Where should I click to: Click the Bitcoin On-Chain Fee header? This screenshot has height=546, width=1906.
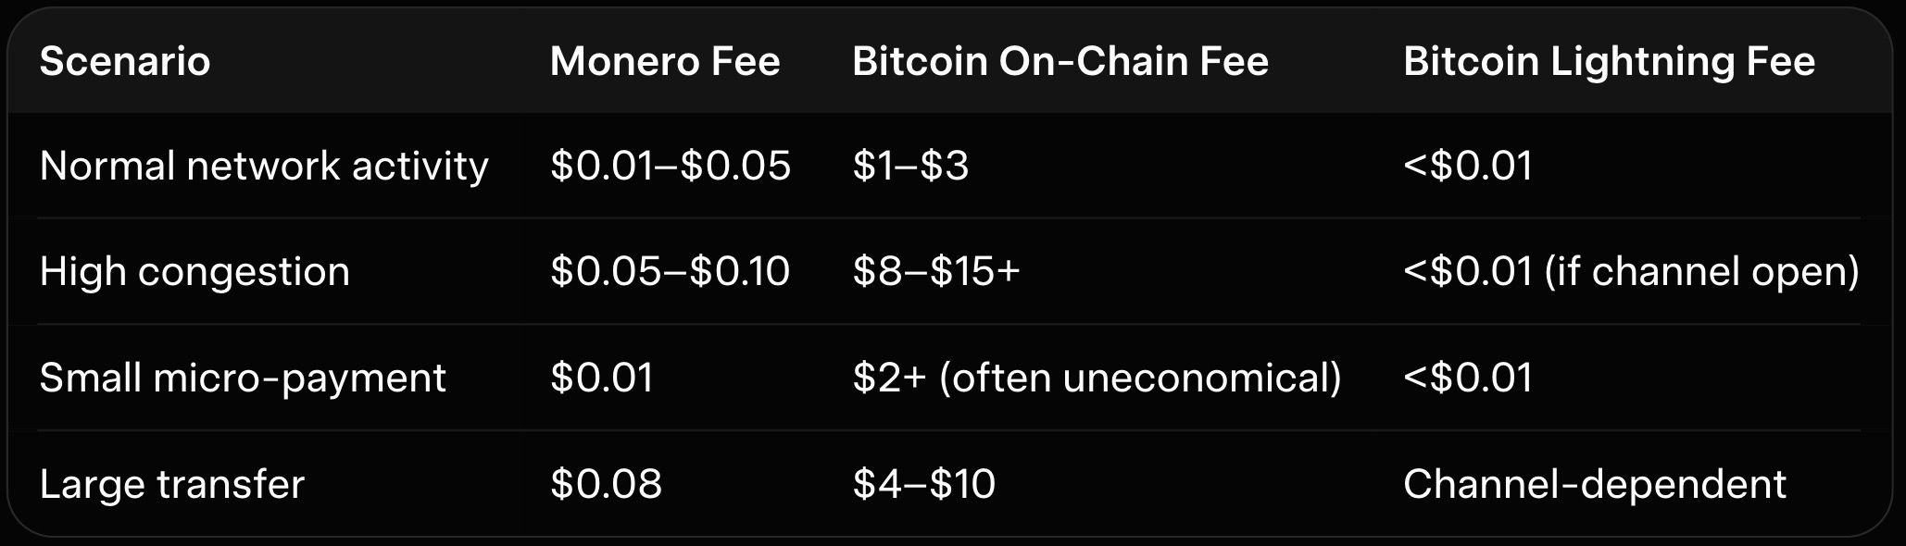click(1060, 62)
